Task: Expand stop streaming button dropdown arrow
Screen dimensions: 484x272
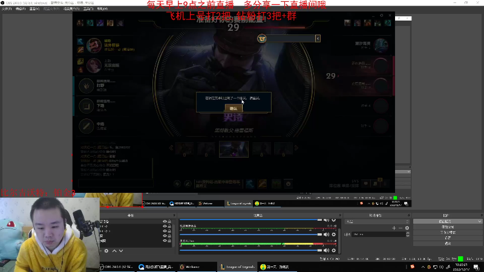Action: point(479,221)
